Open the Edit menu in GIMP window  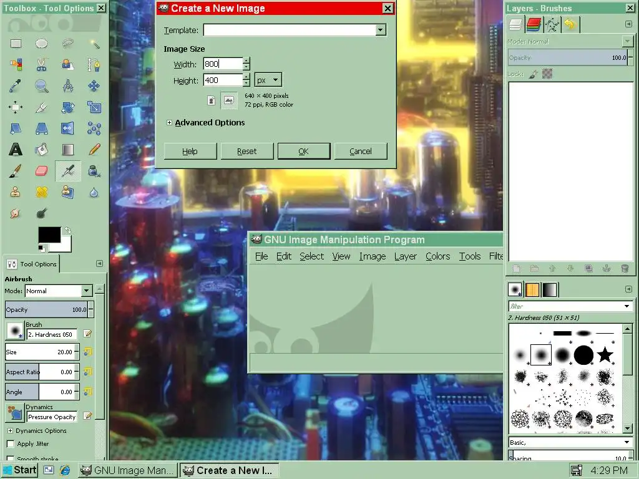coord(284,256)
